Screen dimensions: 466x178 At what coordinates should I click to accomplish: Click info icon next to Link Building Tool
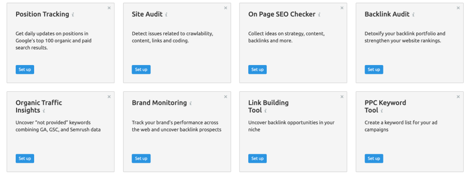click(x=265, y=111)
